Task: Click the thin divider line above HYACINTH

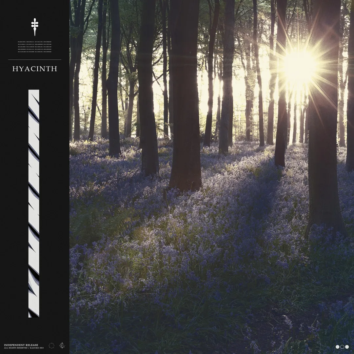Action: (x=34, y=60)
